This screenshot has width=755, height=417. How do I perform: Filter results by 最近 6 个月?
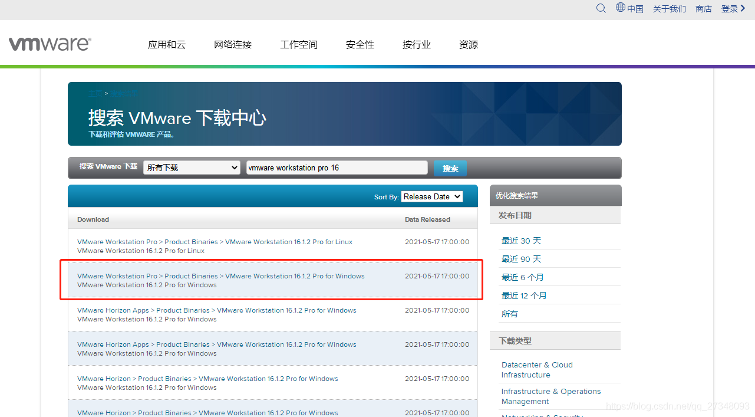click(x=523, y=277)
